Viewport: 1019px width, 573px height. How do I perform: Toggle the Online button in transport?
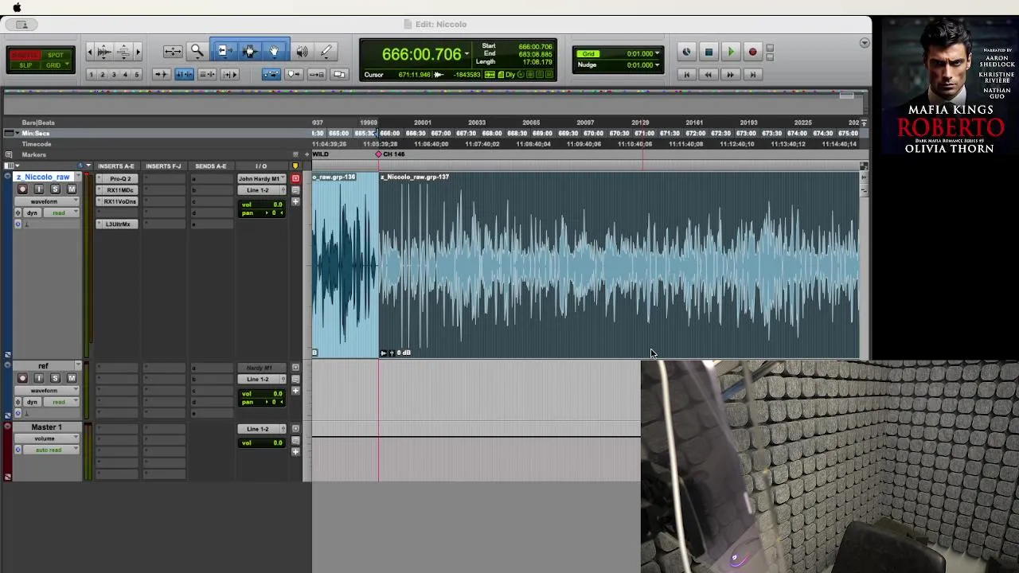pyautogui.click(x=686, y=53)
